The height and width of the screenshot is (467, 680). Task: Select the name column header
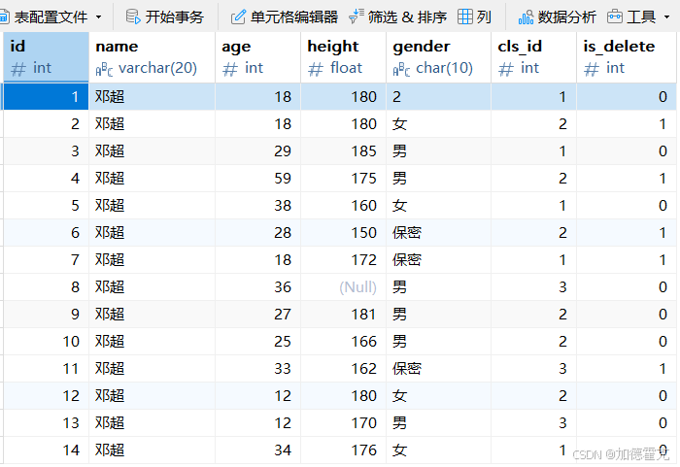[x=152, y=57]
